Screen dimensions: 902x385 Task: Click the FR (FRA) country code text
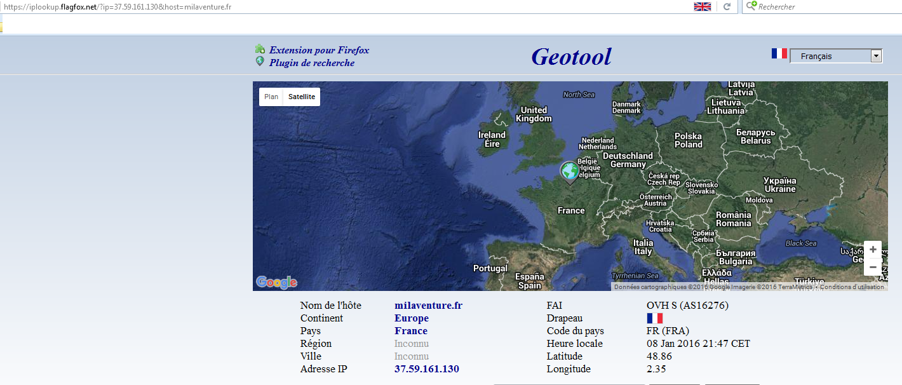pyautogui.click(x=668, y=331)
